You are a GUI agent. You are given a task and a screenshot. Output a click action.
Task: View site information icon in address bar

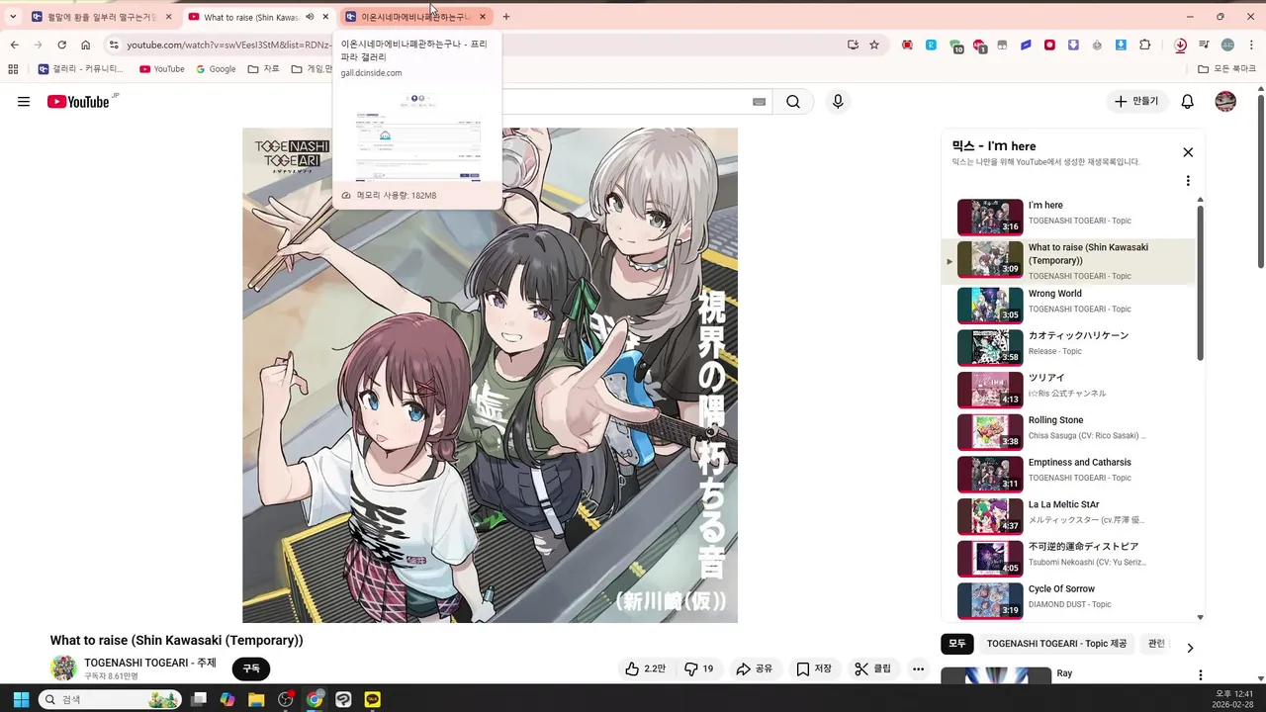click(x=114, y=44)
